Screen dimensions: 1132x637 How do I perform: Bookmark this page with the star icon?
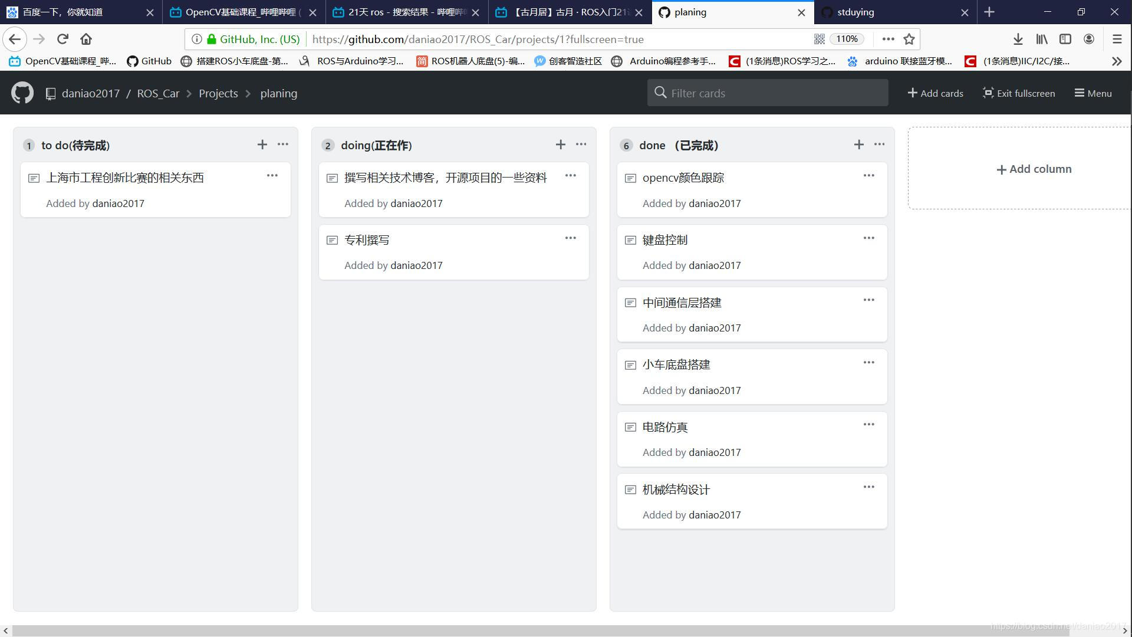click(909, 39)
